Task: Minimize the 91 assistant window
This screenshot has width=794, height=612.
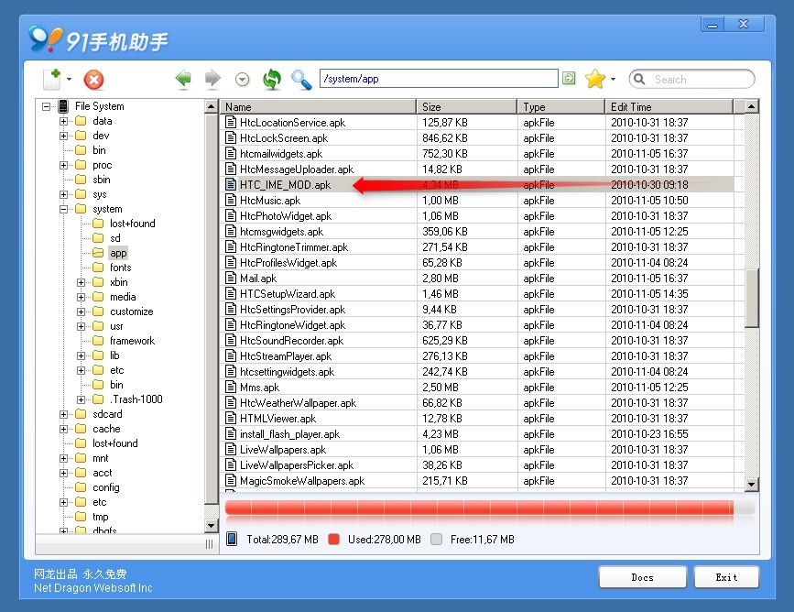Action: 712,25
